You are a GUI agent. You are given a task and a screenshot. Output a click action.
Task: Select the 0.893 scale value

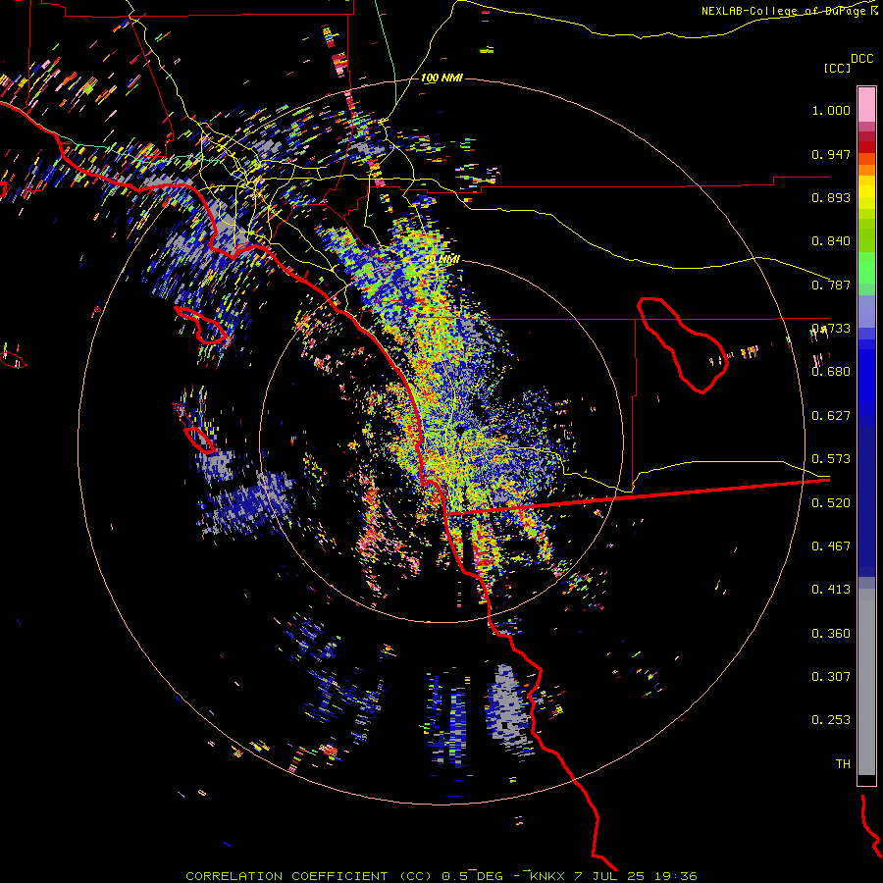click(831, 197)
